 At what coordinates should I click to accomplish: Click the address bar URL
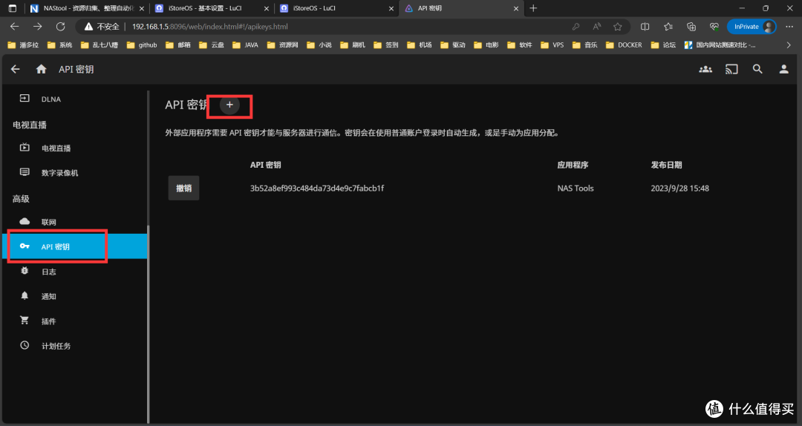tap(209, 27)
